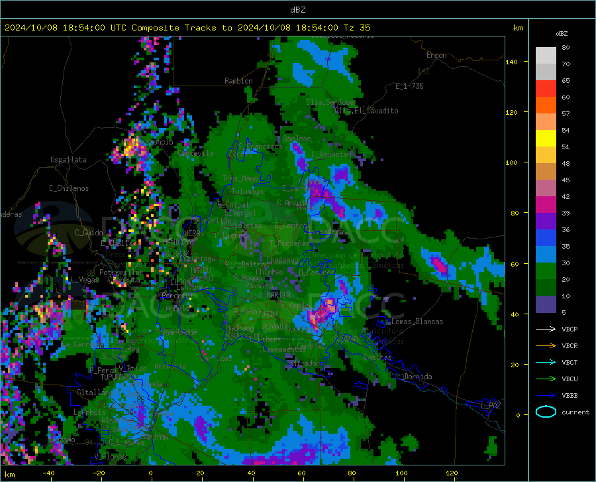Click the 'Tz 35' value in header
The width and height of the screenshot is (596, 482).
coord(356,28)
